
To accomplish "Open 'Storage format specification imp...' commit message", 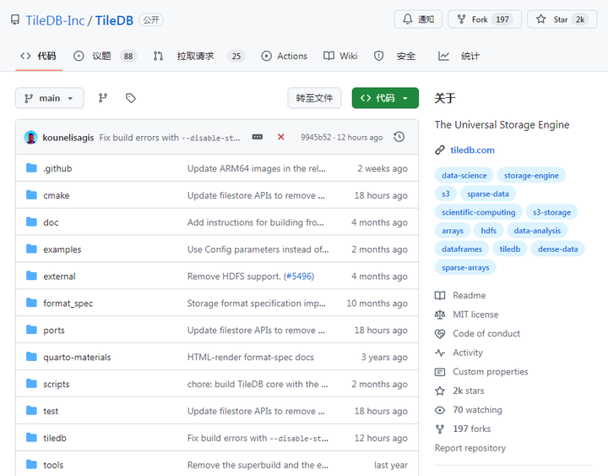I will (257, 304).
